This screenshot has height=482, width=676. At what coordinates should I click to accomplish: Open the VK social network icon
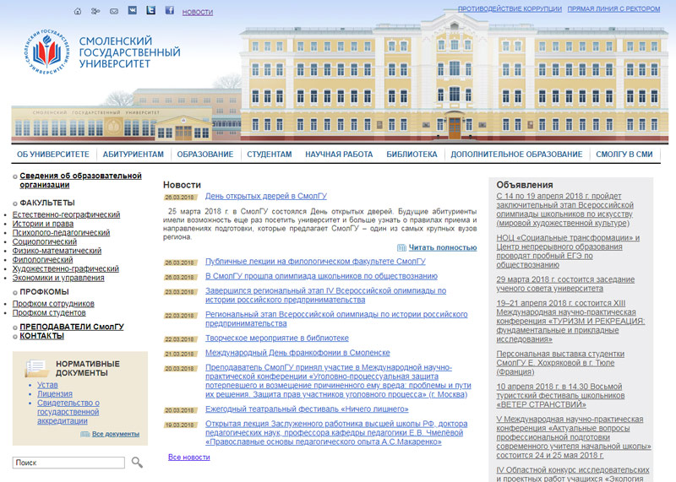pos(133,10)
